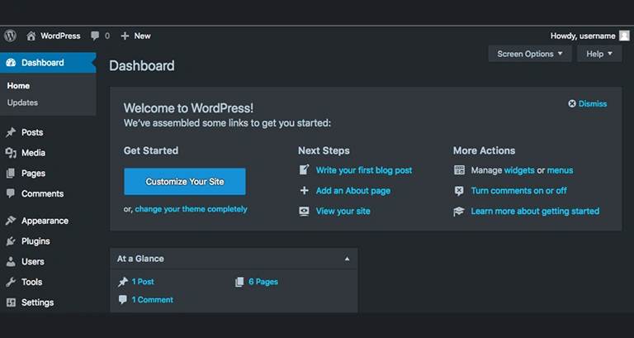This screenshot has height=338, width=634.
Task: Click the user avatar beside Howdy, username
Action: click(624, 36)
